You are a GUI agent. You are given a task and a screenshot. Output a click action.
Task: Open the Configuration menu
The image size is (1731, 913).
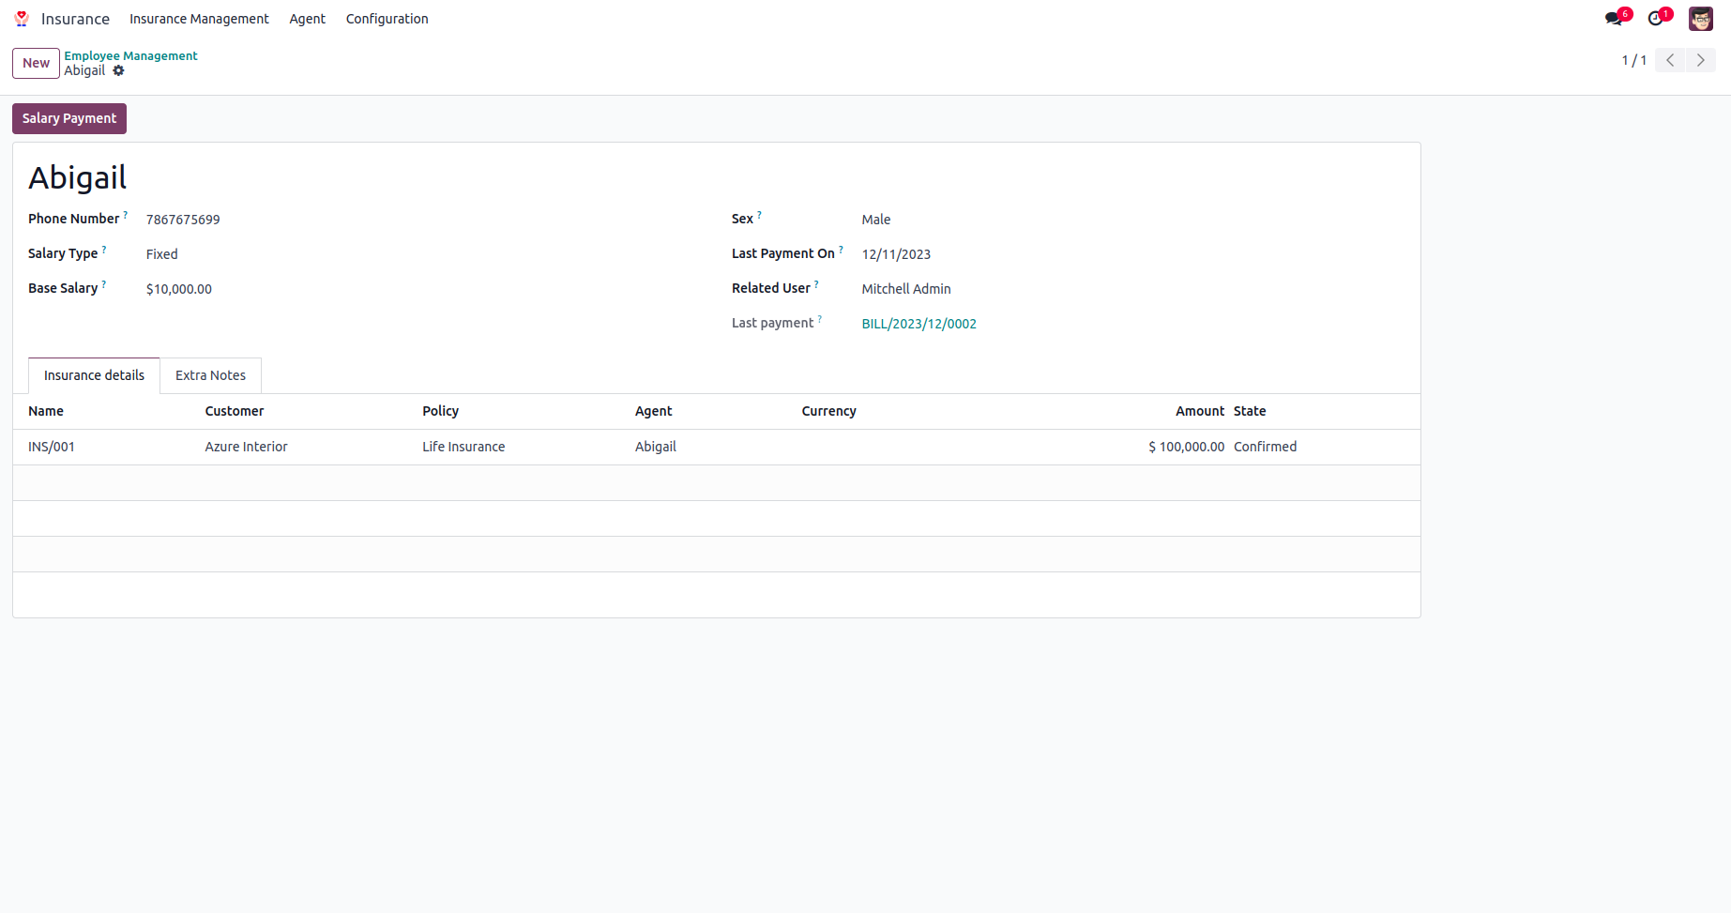point(387,19)
